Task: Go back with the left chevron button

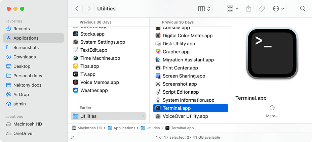Action: (77, 9)
